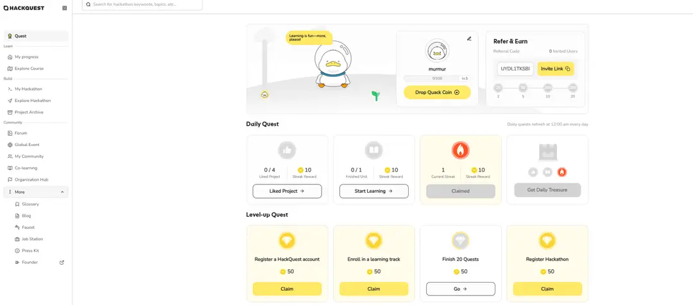Image resolution: width=693 pixels, height=305 pixels.
Task: Select Glossary under More
Action: [x=30, y=204]
